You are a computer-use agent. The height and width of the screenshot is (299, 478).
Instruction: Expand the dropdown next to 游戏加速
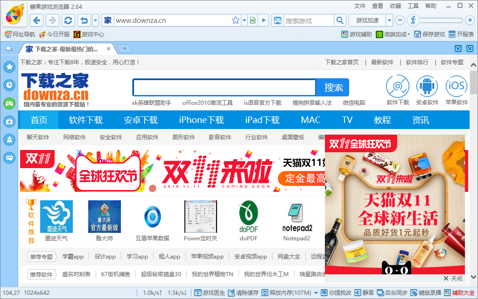[x=389, y=20]
